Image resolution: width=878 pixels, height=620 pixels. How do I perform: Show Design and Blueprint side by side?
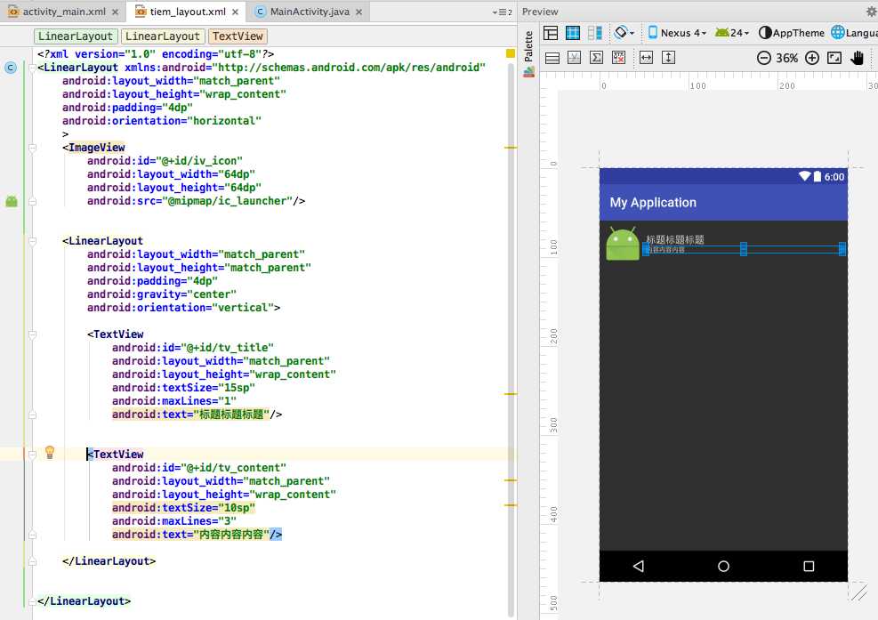594,33
